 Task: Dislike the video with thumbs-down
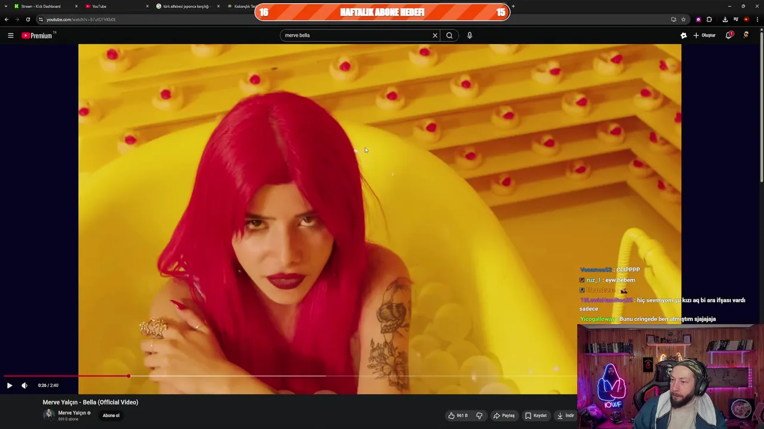click(x=479, y=415)
